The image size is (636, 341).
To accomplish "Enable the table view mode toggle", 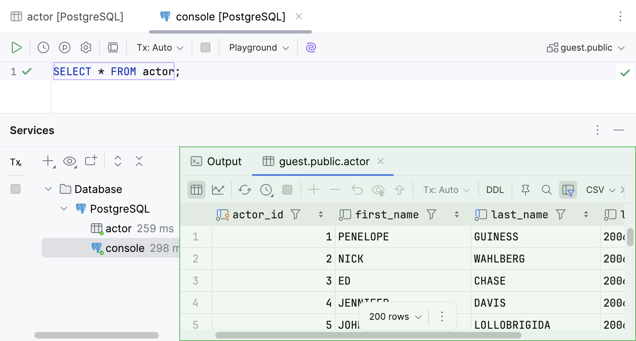I will 196,189.
